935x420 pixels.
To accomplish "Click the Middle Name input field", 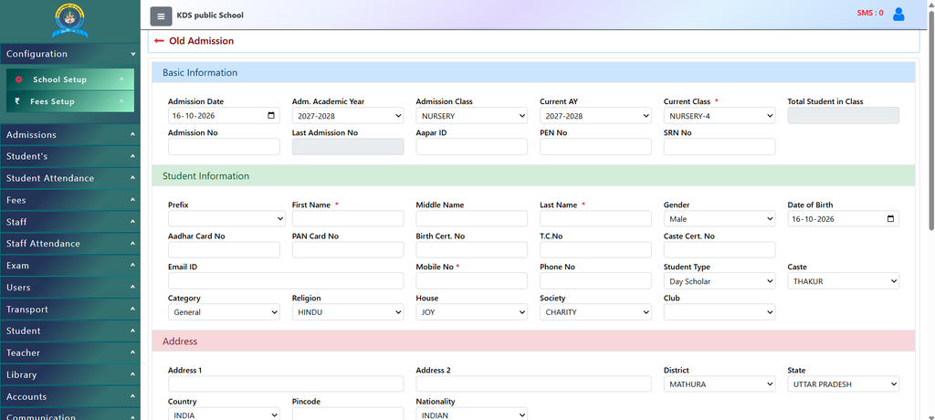I will 472,219.
